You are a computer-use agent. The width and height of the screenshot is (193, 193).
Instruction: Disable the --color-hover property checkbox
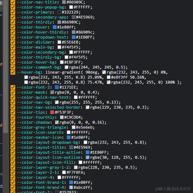point(13,27)
